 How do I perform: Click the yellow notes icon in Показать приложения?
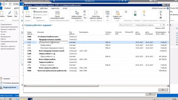click(x=144, y=12)
